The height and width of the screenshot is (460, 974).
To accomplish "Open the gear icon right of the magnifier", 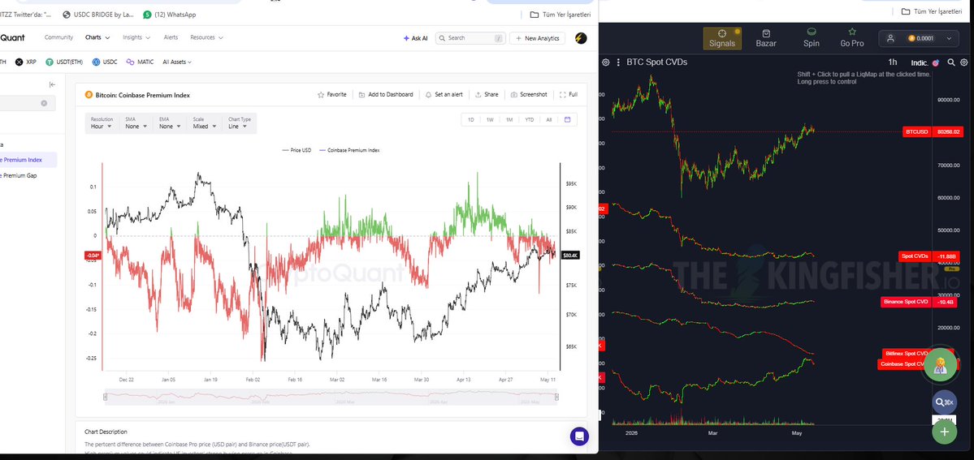I will tap(964, 62).
